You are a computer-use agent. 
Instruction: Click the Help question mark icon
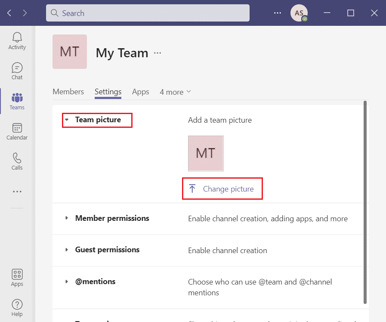pyautogui.click(x=17, y=308)
